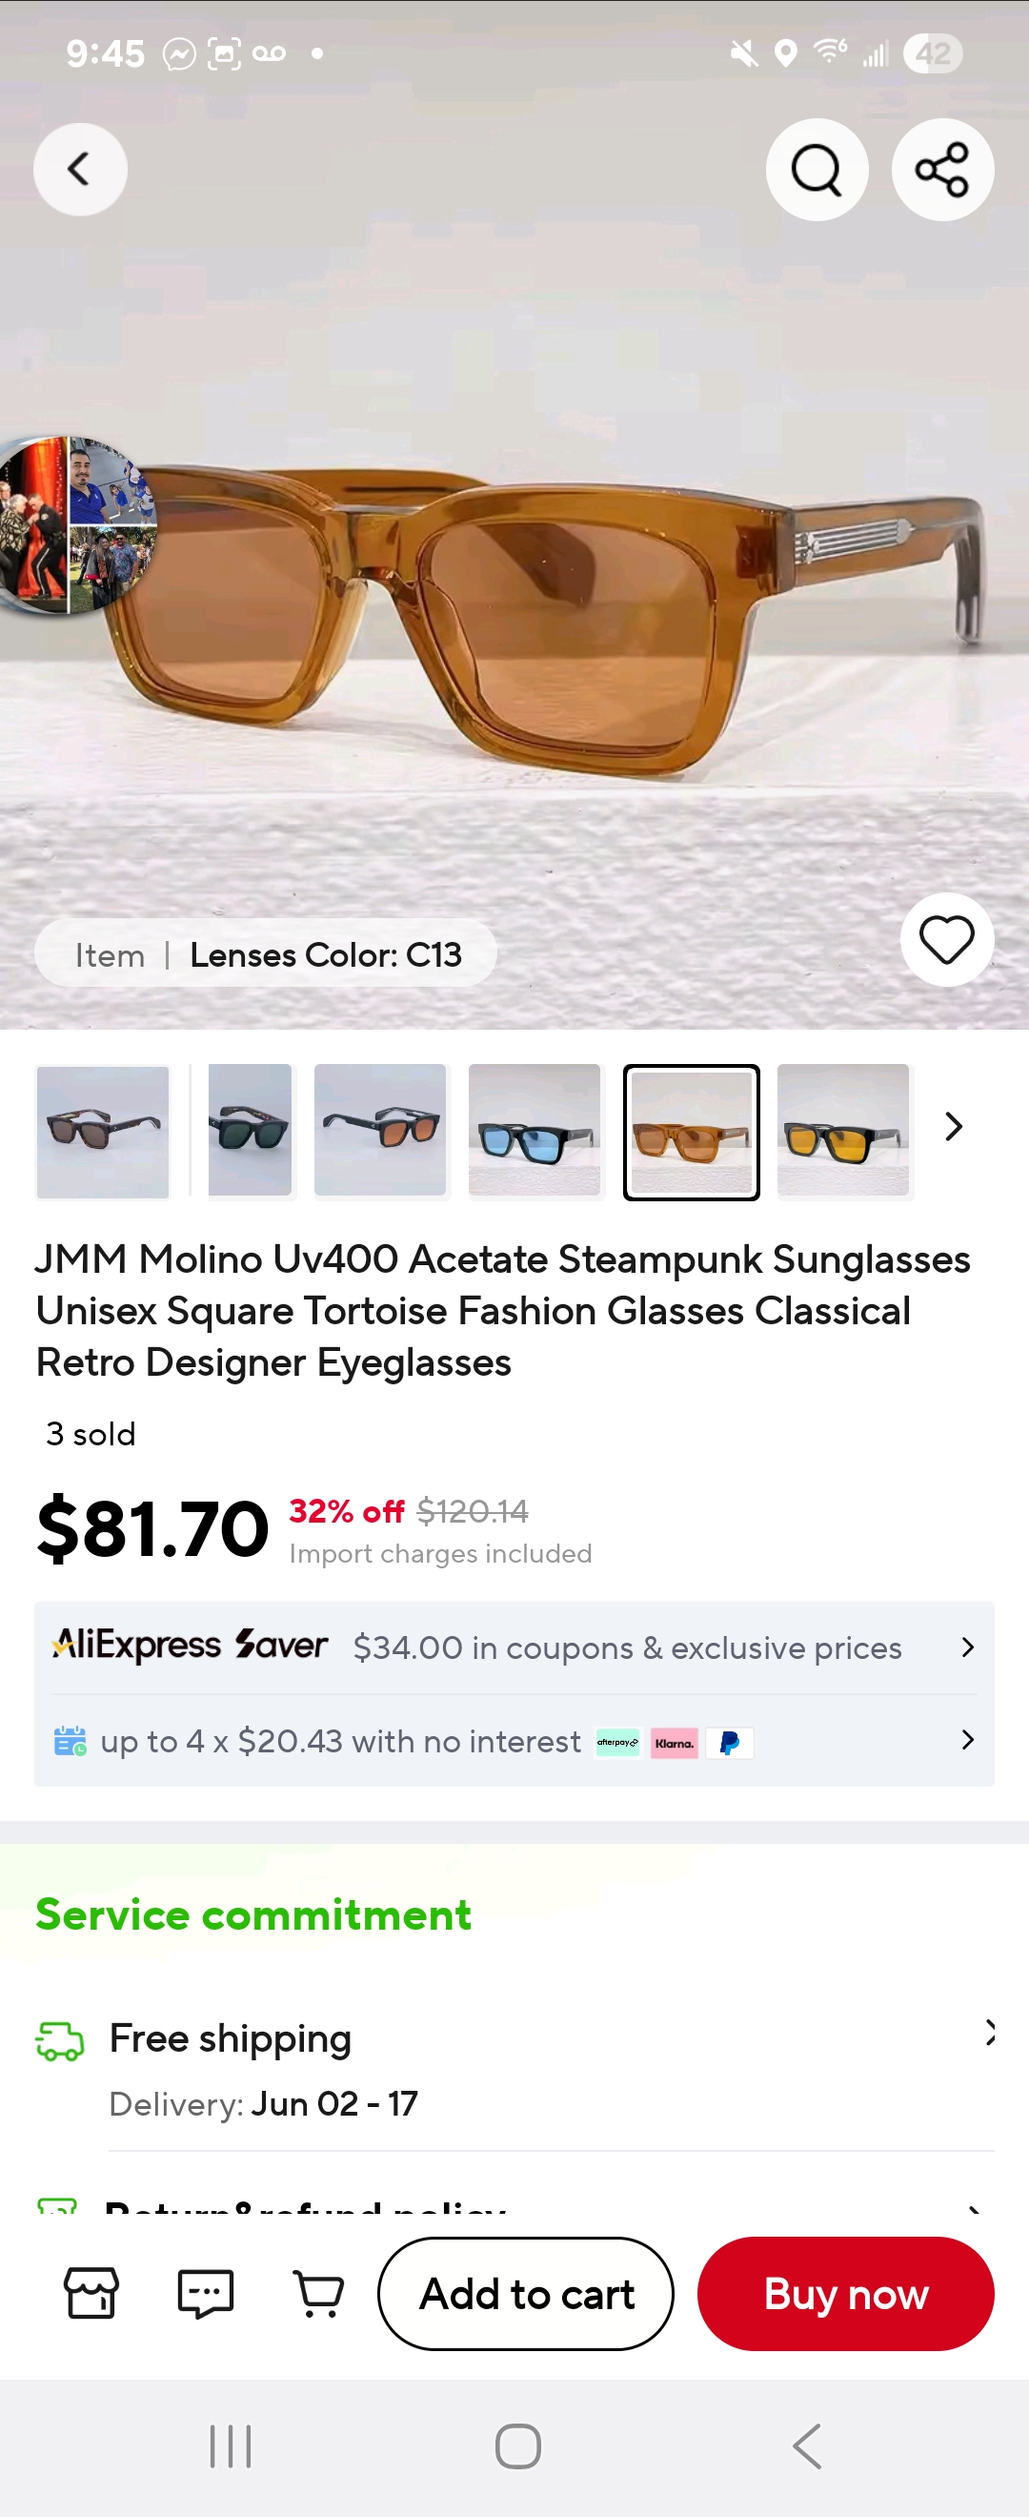
Task: Open search with the magnifier icon
Action: (x=817, y=169)
